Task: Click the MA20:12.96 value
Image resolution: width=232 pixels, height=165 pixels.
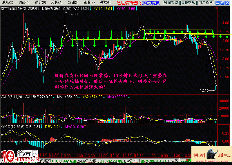Action: (126, 9)
